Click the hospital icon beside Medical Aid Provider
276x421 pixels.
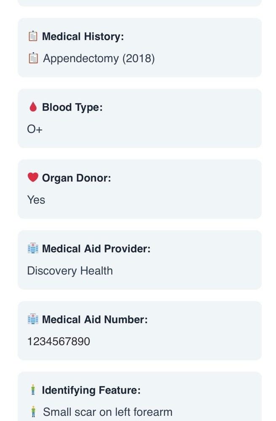pyautogui.click(x=33, y=248)
